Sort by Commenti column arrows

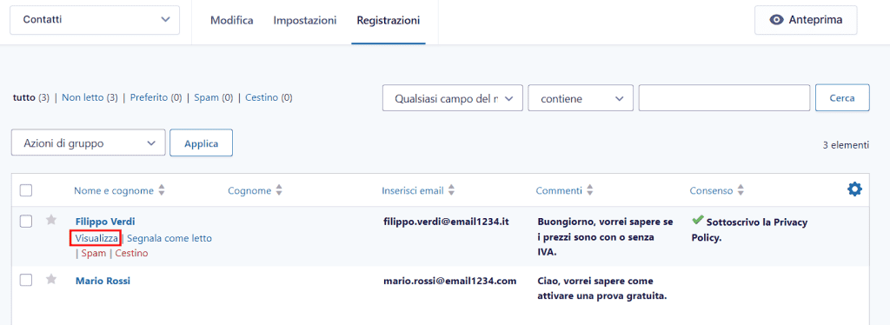[x=590, y=190]
